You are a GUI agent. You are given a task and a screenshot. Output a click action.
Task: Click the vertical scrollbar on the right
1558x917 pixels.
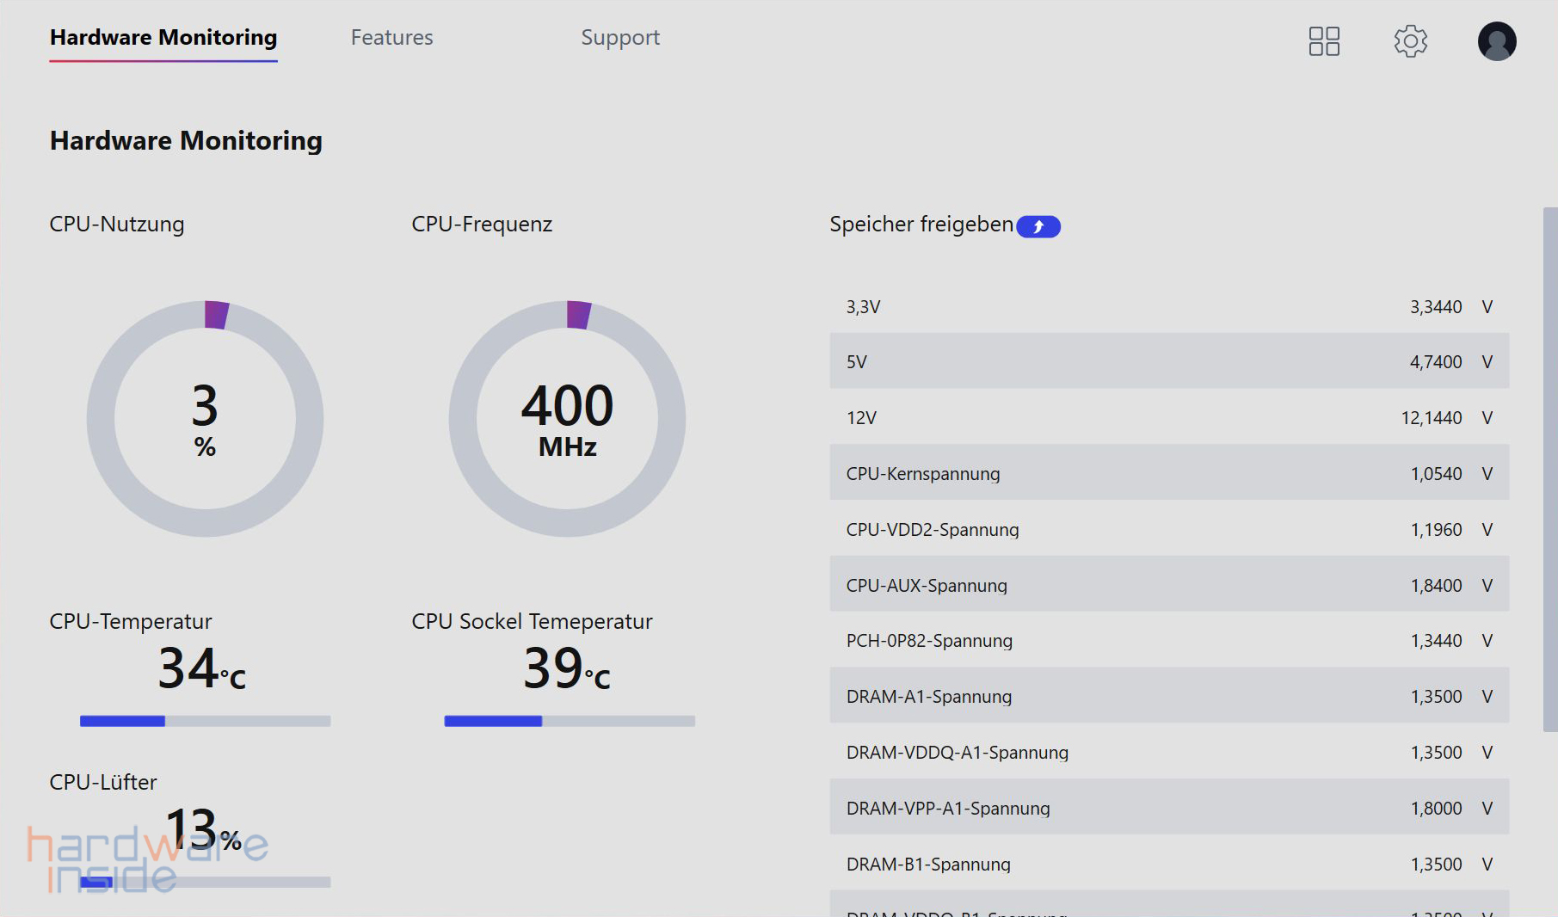(x=1549, y=469)
